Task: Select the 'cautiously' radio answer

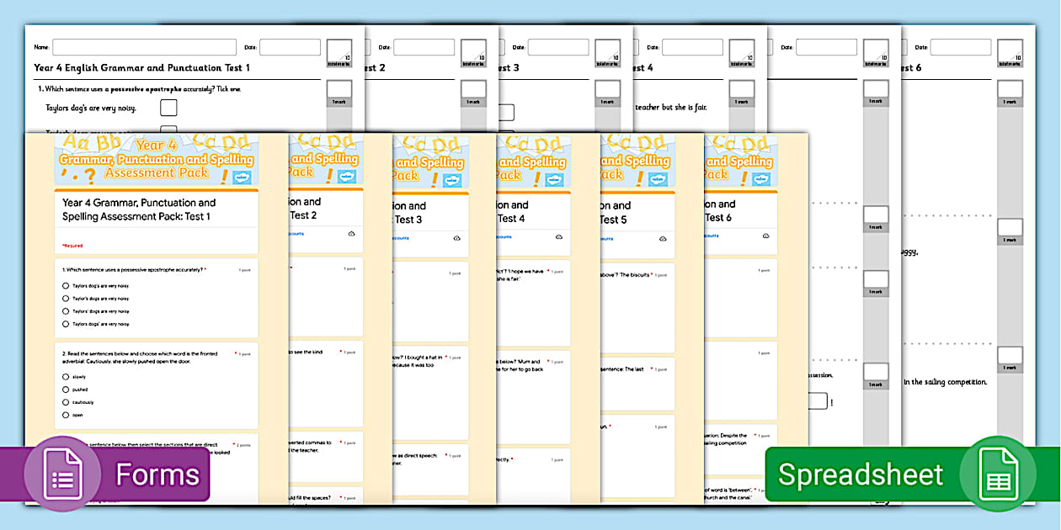Action: (x=65, y=402)
